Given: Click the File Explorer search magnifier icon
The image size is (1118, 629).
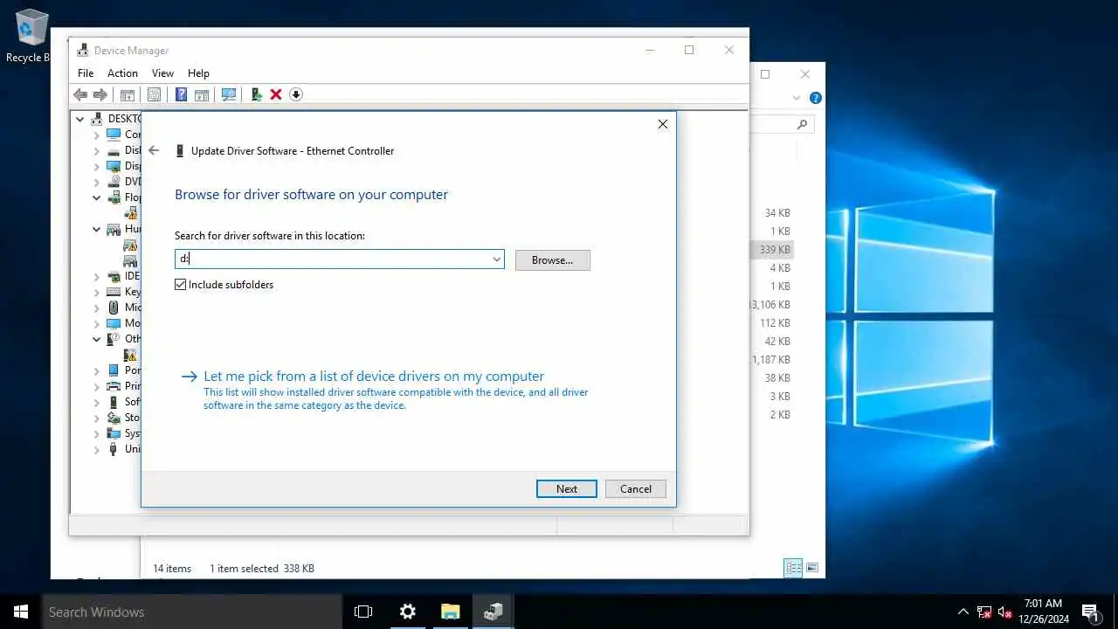Looking at the screenshot, I should (802, 125).
